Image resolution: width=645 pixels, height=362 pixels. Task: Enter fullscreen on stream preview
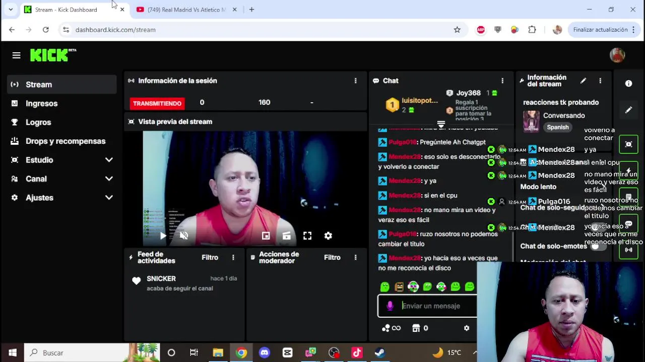point(307,236)
